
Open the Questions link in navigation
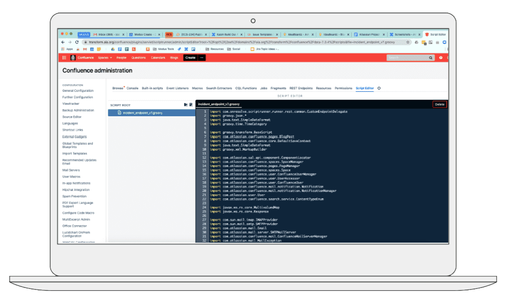[x=138, y=58]
